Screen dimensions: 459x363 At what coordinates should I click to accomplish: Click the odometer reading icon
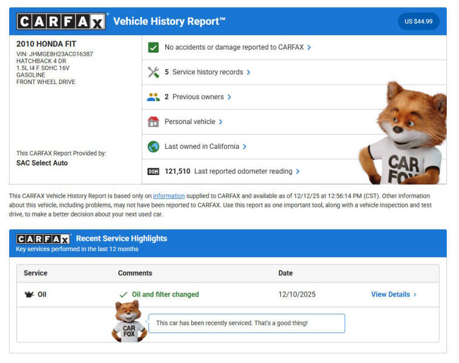(x=153, y=171)
